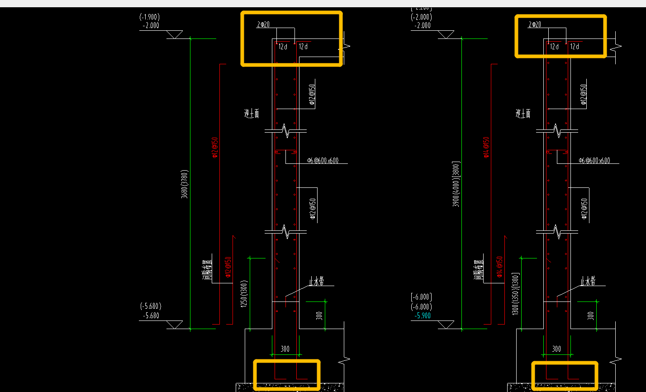This screenshot has width=646, height=392.
Task: Select the long red "Φ12@150" vertical rebar label
Action: click(x=215, y=148)
